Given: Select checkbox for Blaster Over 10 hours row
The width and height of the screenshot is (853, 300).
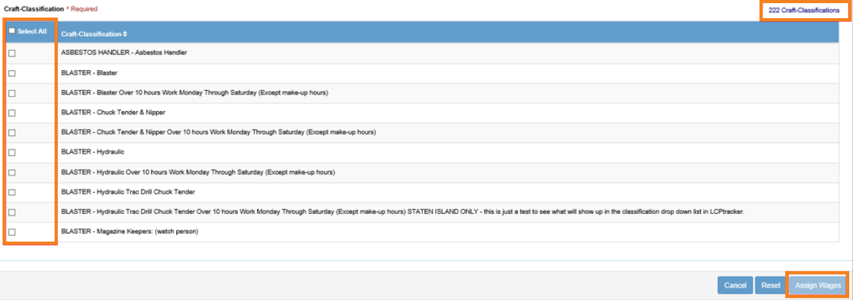Looking at the screenshot, I should [x=12, y=94].
